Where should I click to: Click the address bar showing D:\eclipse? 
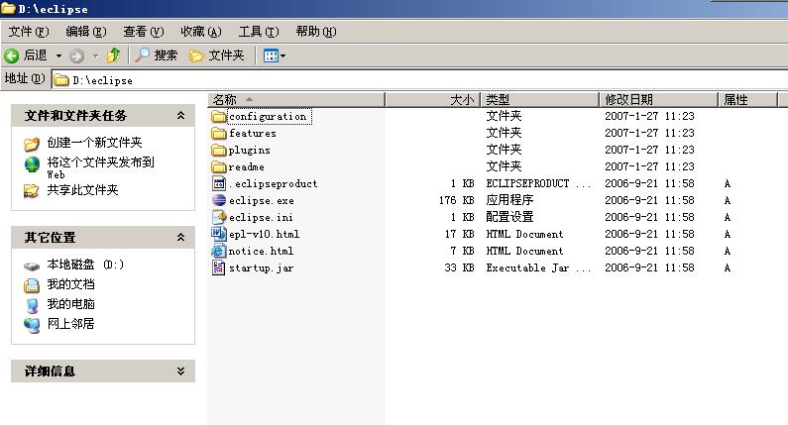[419, 80]
